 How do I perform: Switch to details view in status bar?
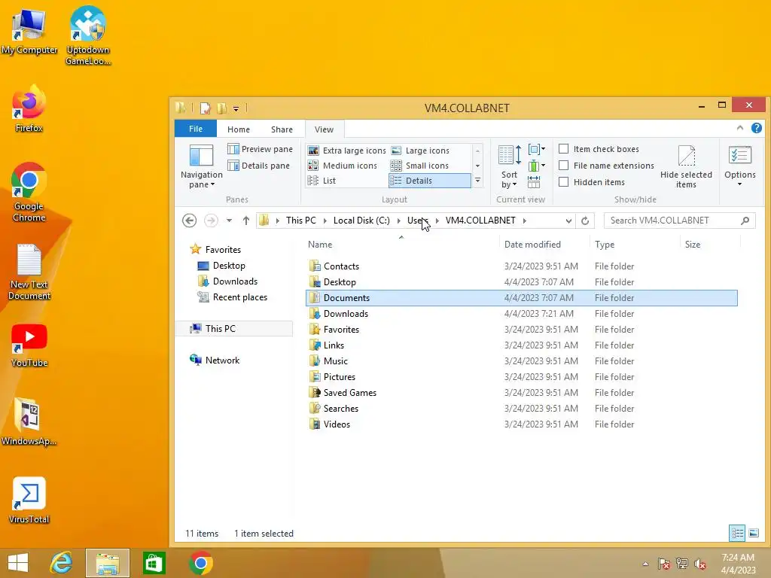(x=737, y=534)
